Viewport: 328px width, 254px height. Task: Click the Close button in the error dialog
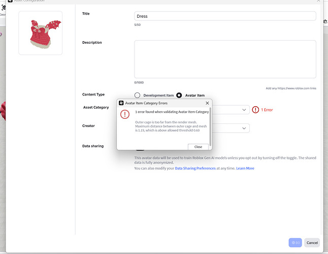[198, 147]
